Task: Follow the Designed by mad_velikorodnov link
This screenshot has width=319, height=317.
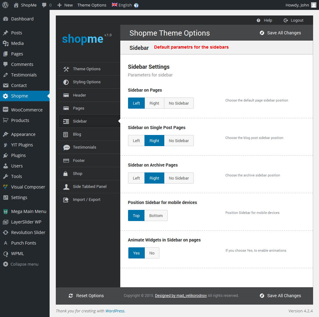Action: pos(181,296)
